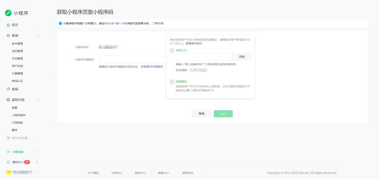Click the 开启 button in popup
The height and width of the screenshot is (179, 379).
tap(242, 57)
